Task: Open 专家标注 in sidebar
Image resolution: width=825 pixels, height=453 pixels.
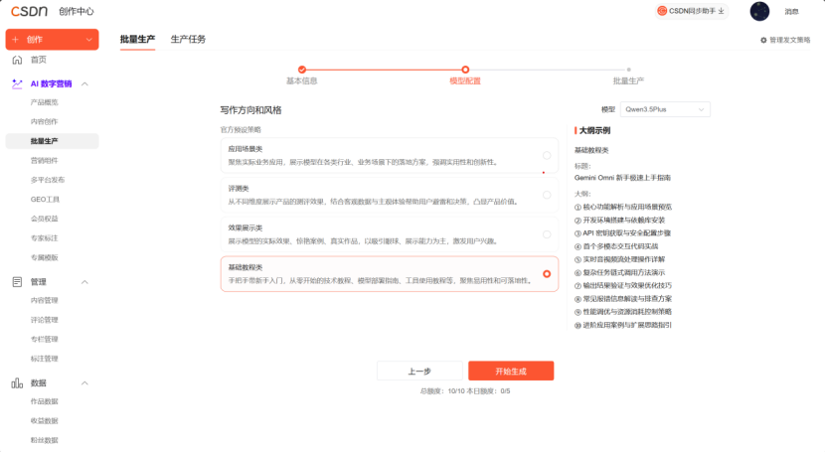Action: click(44, 238)
